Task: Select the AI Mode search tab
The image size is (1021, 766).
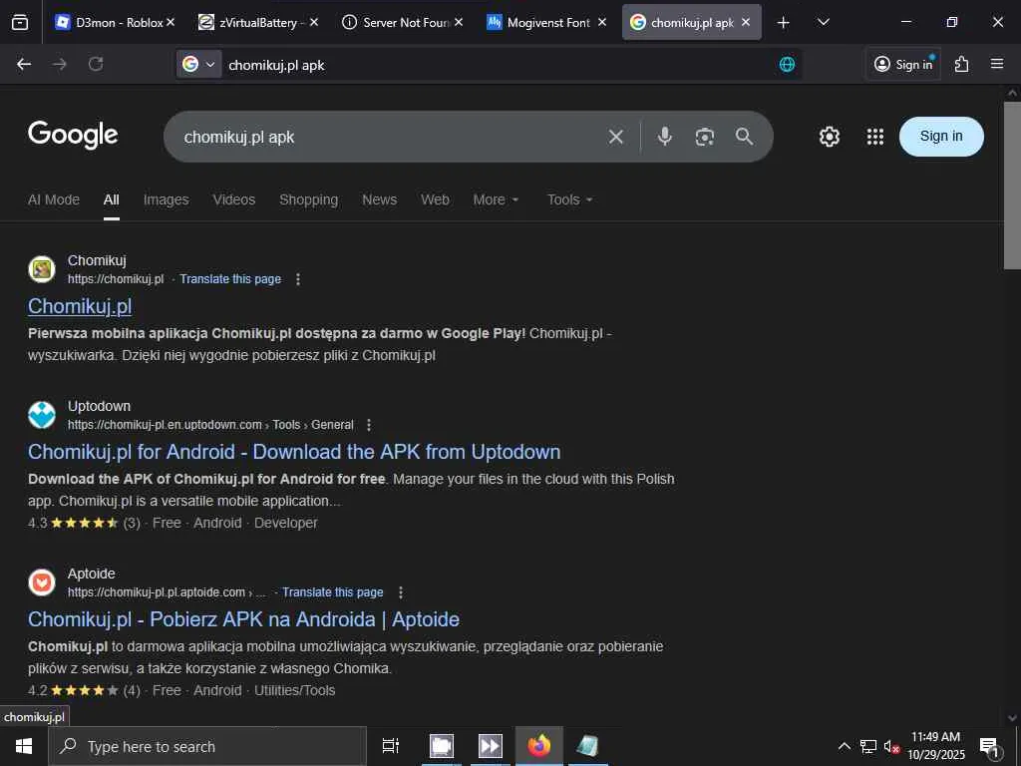Action: 54,199
